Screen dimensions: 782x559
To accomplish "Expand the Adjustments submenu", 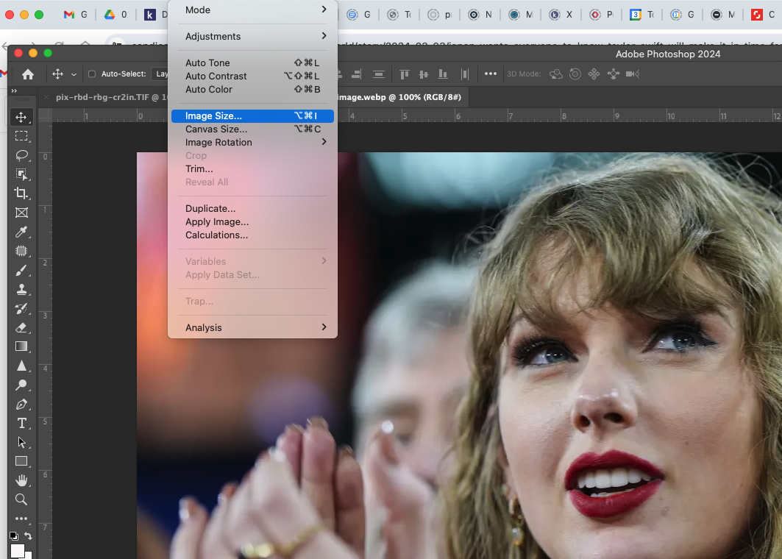I will point(252,36).
